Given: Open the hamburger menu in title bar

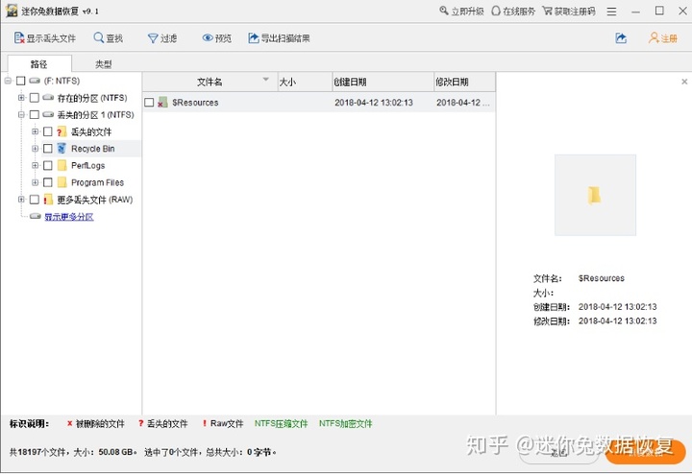Looking at the screenshot, I should coord(611,12).
